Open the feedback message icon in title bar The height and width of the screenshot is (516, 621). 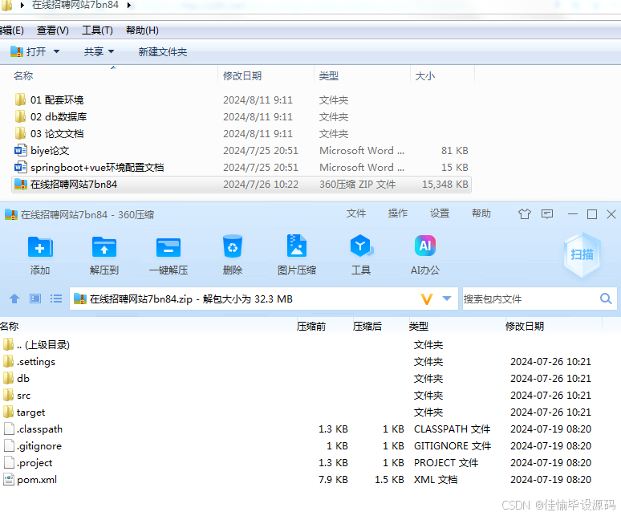click(x=547, y=214)
